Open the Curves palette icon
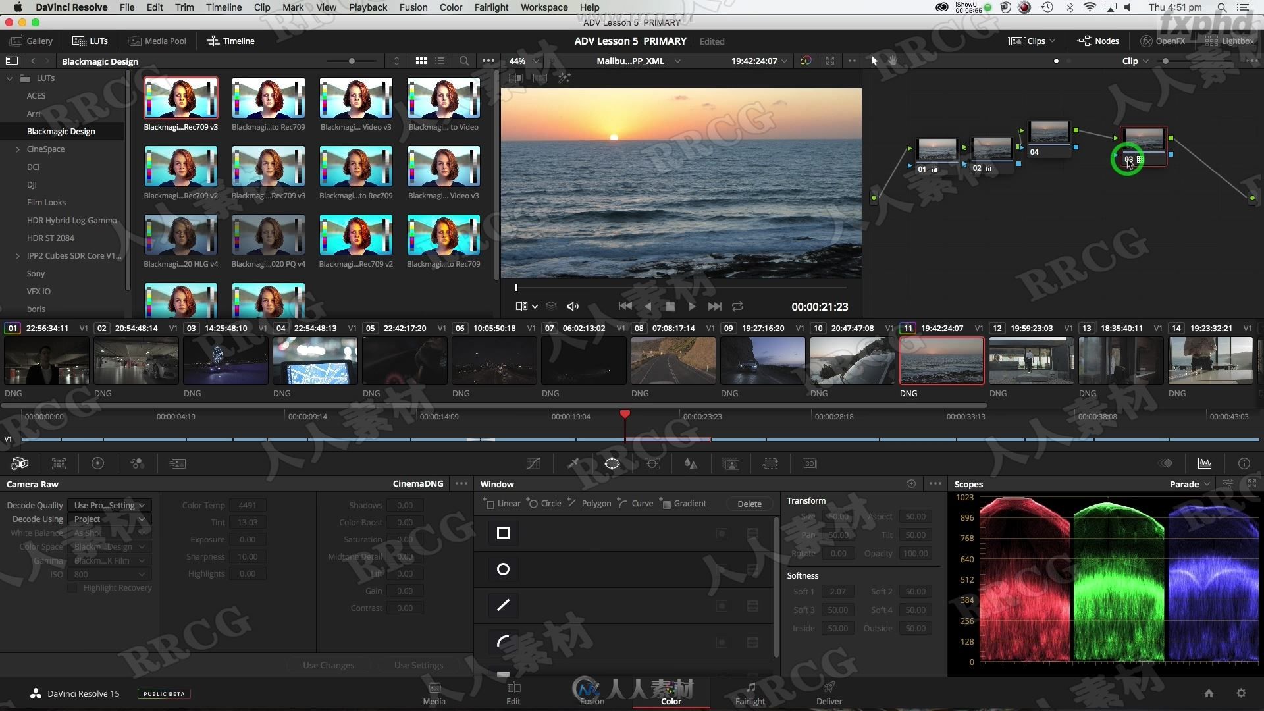Viewport: 1264px width, 711px height. pyautogui.click(x=533, y=463)
